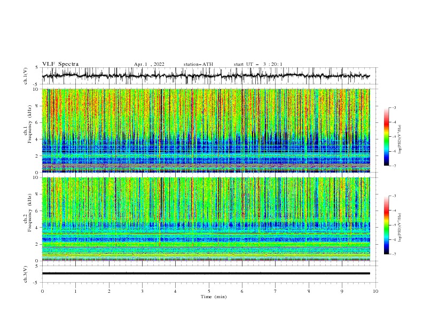
Task: Click the lower PSD color scale bar
Action: [x=386, y=225]
